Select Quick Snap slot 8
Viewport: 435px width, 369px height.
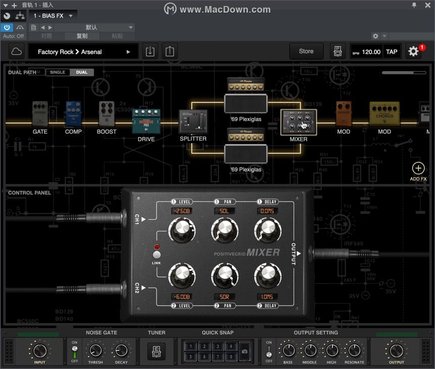(x=231, y=356)
